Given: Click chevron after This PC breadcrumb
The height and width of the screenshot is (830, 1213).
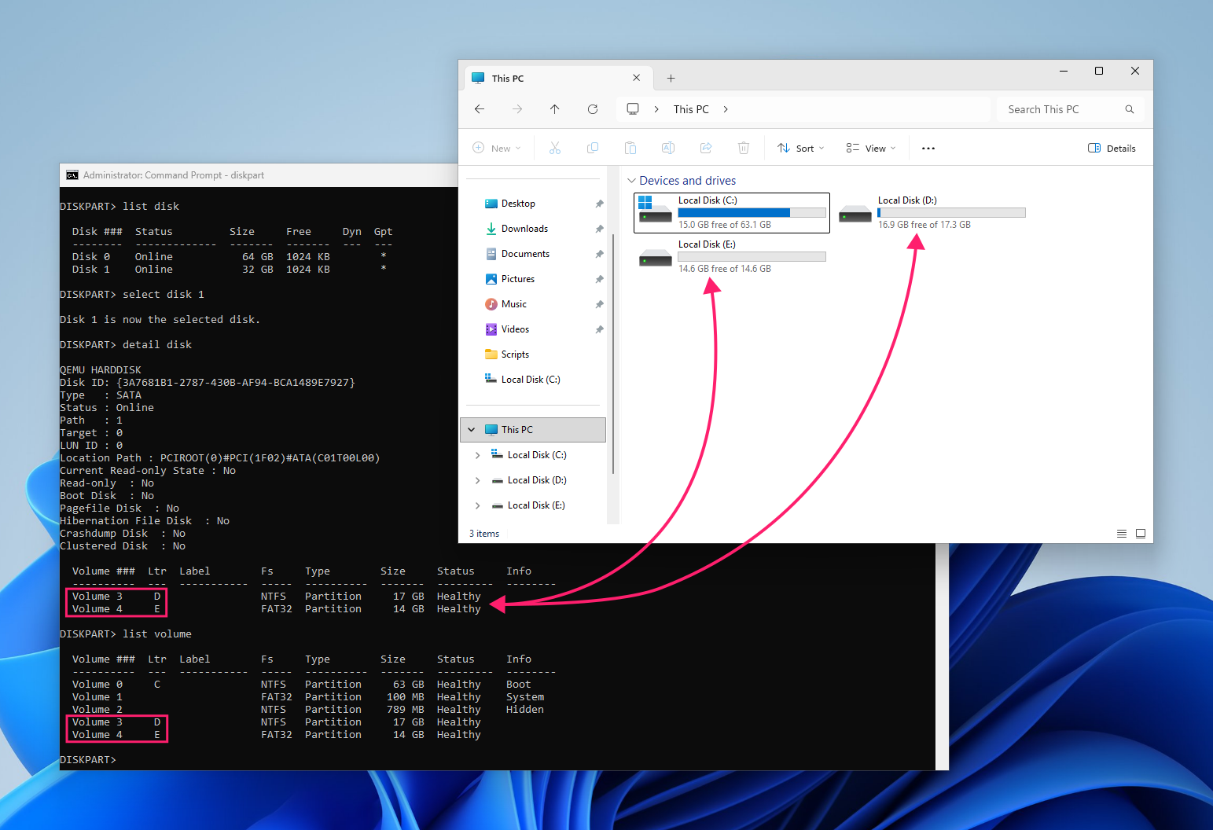Looking at the screenshot, I should point(726,109).
